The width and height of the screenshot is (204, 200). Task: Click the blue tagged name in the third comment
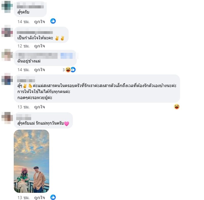point(67,56)
